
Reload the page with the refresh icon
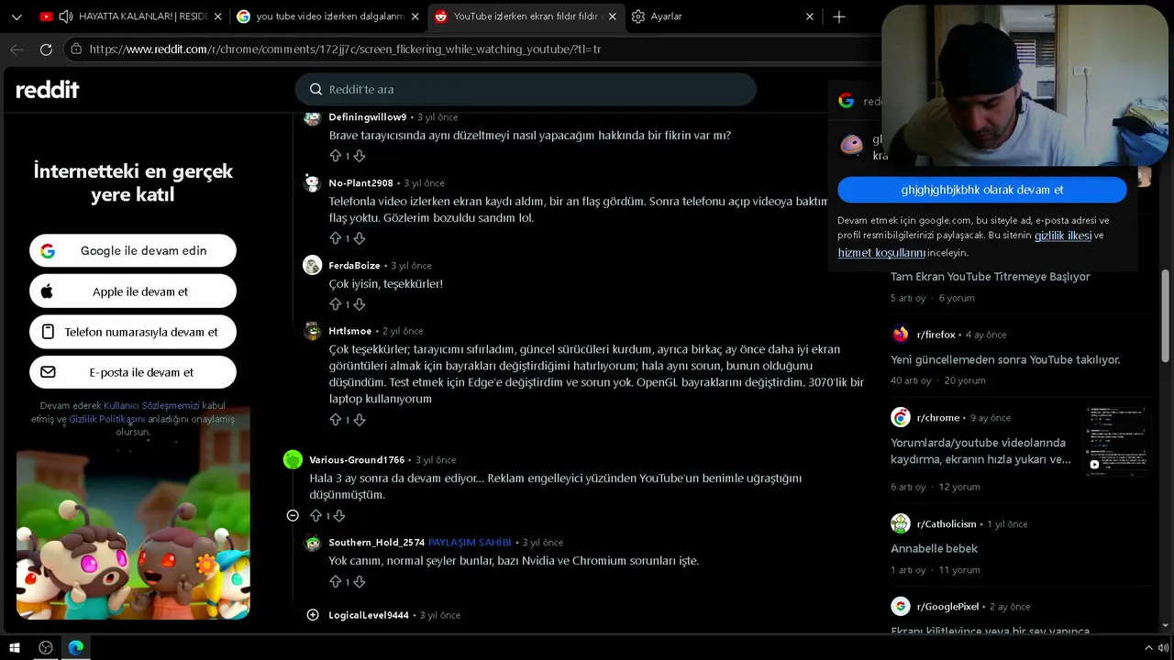(46, 49)
